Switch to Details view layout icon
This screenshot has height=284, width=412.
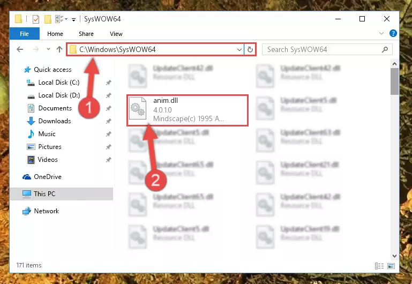tap(379, 266)
